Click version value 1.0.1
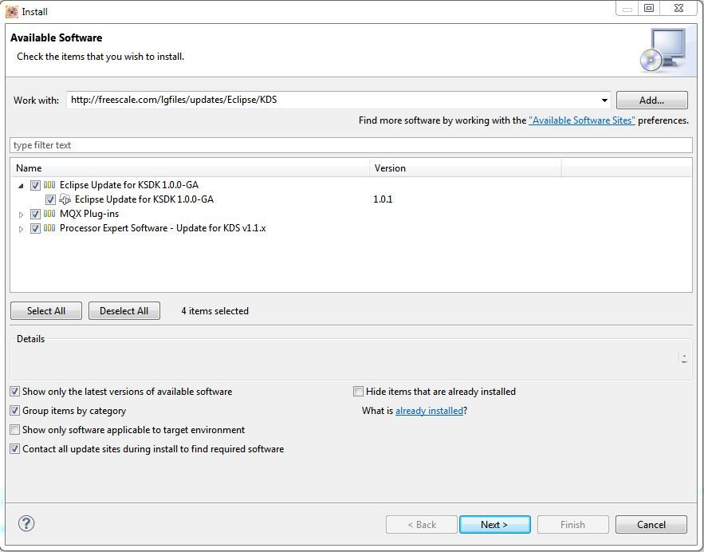The image size is (704, 552). point(383,199)
